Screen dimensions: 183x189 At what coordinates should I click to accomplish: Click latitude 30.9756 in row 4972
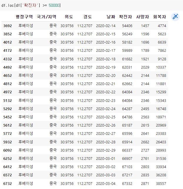[67, 92]
